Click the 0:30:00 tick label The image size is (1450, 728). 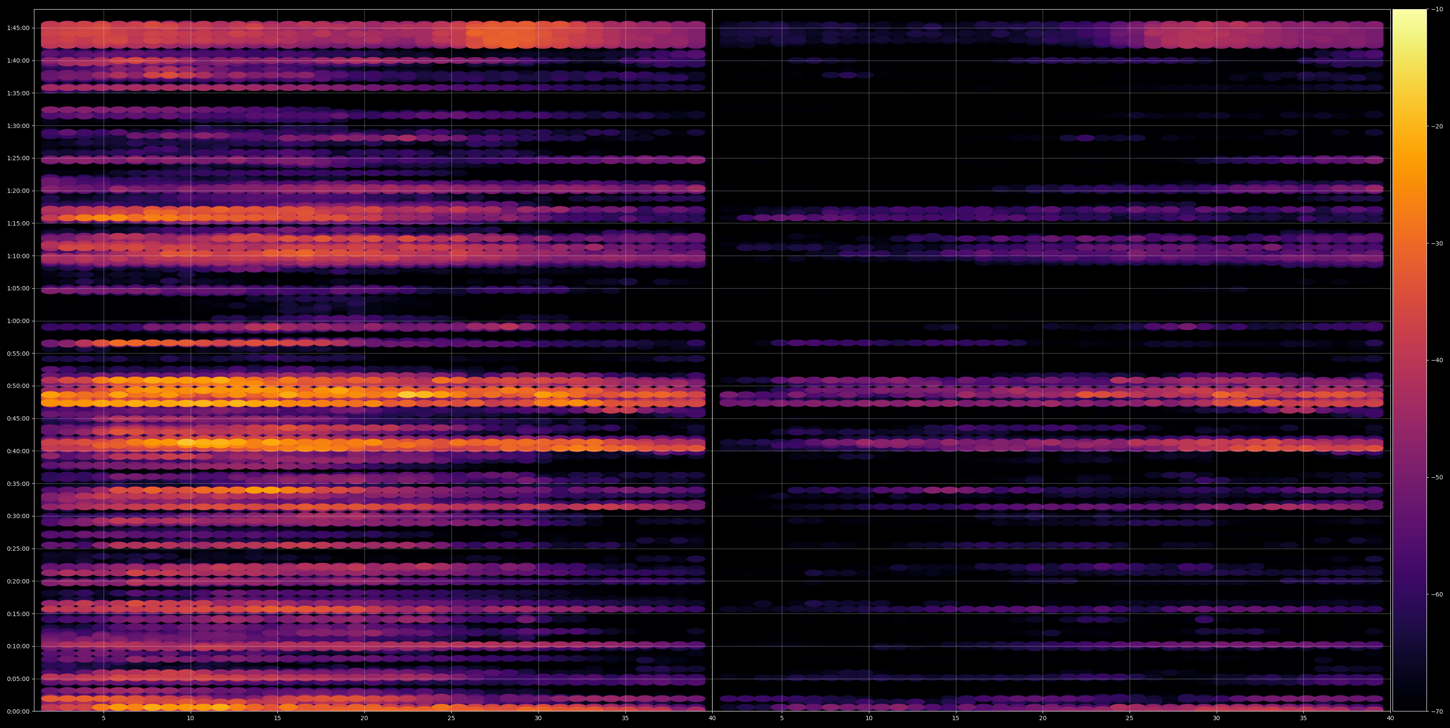tap(18, 516)
